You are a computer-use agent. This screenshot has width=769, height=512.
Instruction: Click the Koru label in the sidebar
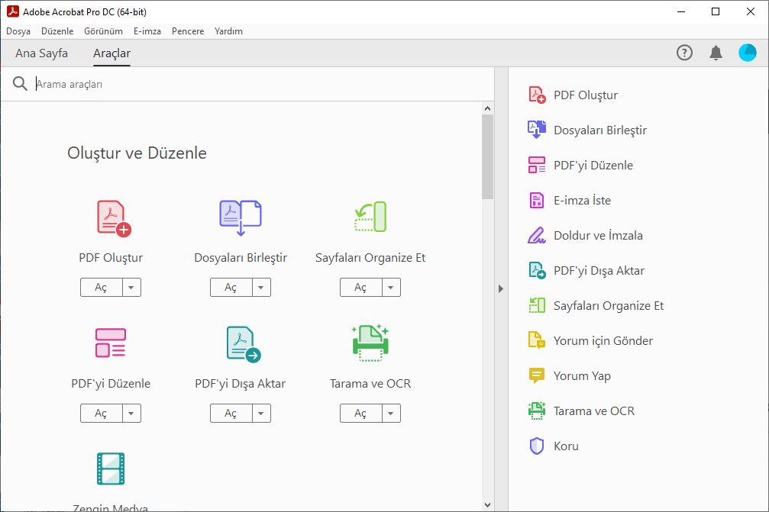click(x=566, y=446)
